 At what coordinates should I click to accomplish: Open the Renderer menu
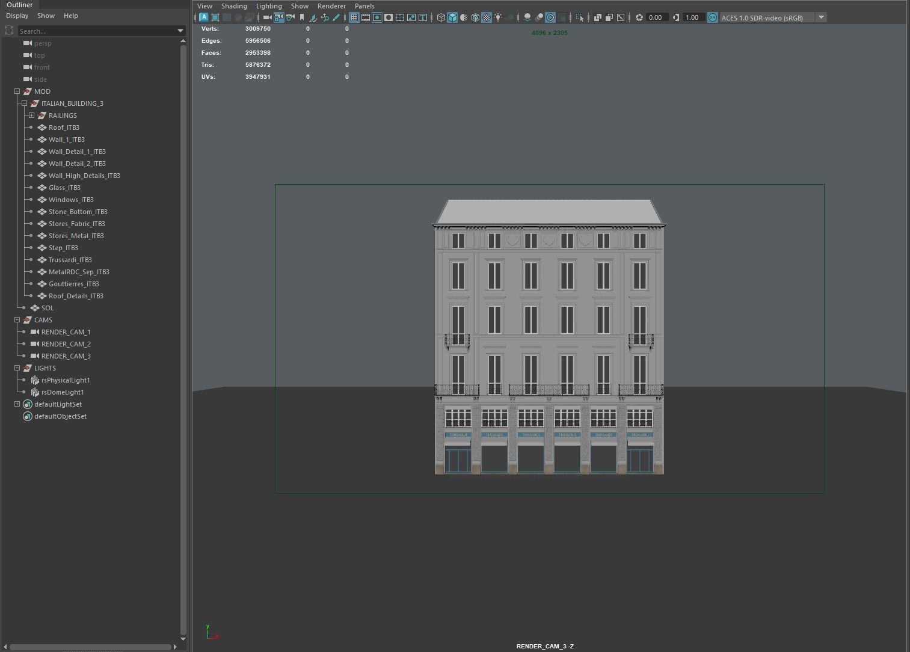pyautogui.click(x=331, y=6)
